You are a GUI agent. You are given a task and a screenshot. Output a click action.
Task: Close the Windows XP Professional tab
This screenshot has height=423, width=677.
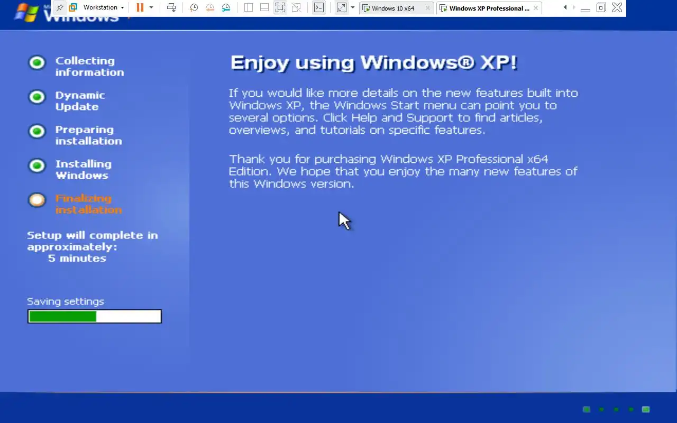(x=536, y=8)
